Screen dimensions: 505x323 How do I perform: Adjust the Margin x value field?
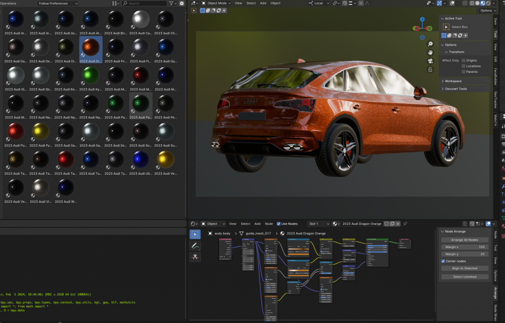(464, 247)
